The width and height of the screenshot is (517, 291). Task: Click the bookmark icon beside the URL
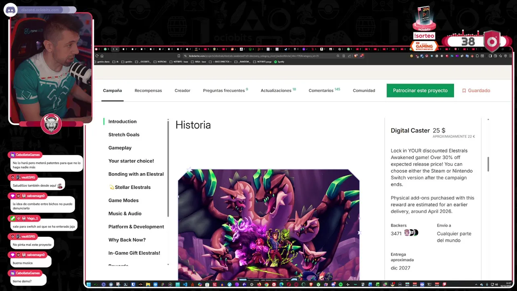tap(179, 56)
